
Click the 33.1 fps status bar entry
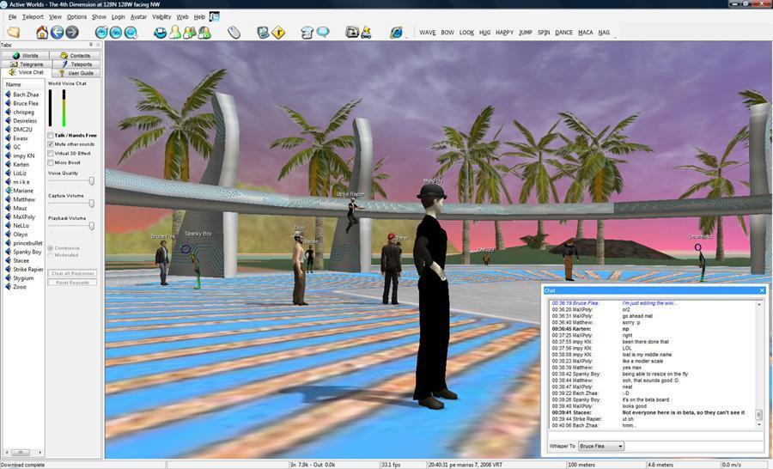(x=391, y=465)
